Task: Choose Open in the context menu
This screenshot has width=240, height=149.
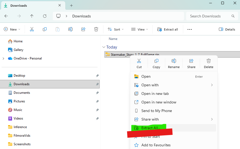Action: pyautogui.click(x=174, y=76)
